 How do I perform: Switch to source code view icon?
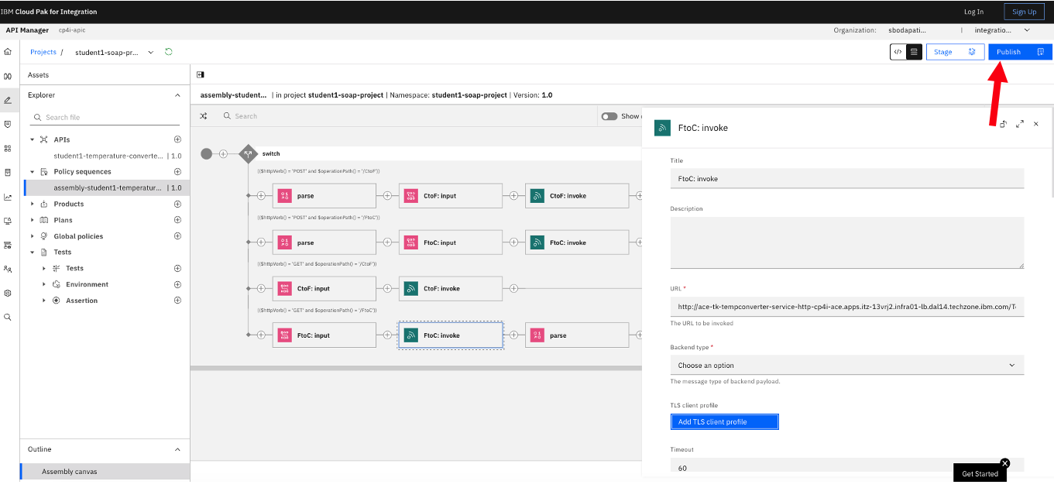898,52
